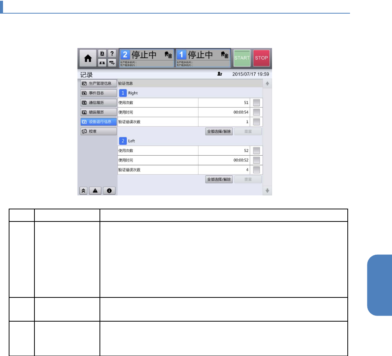Open the 生产管理信息 menu item

click(98, 84)
